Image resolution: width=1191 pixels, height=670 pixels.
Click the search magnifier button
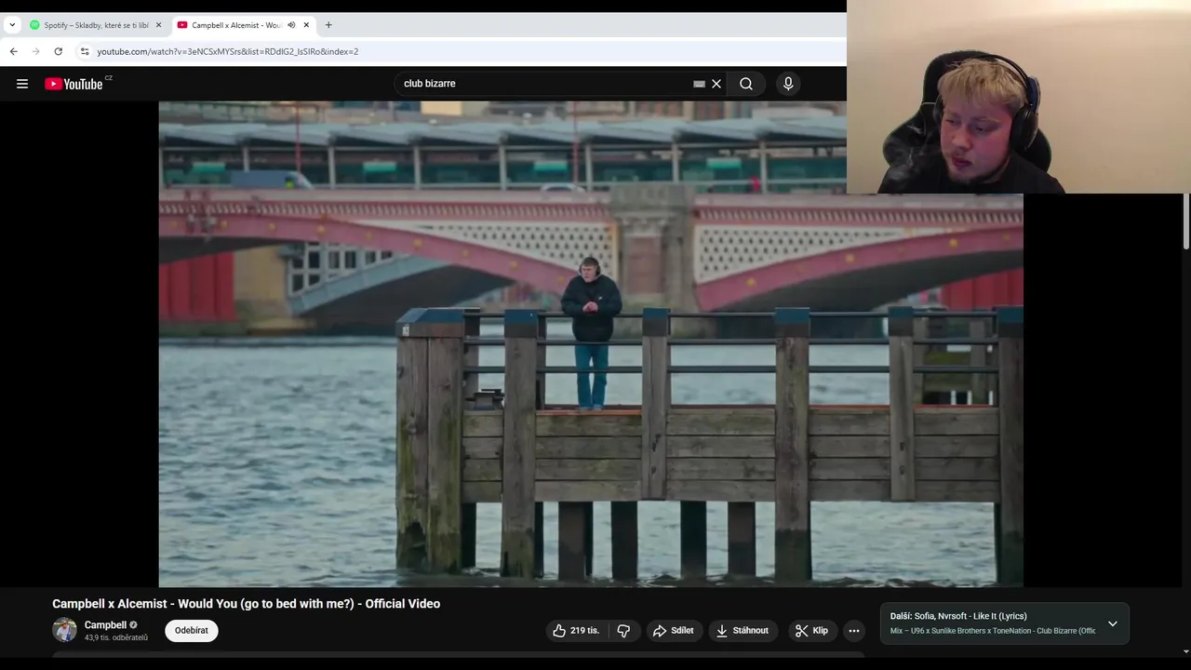click(746, 84)
